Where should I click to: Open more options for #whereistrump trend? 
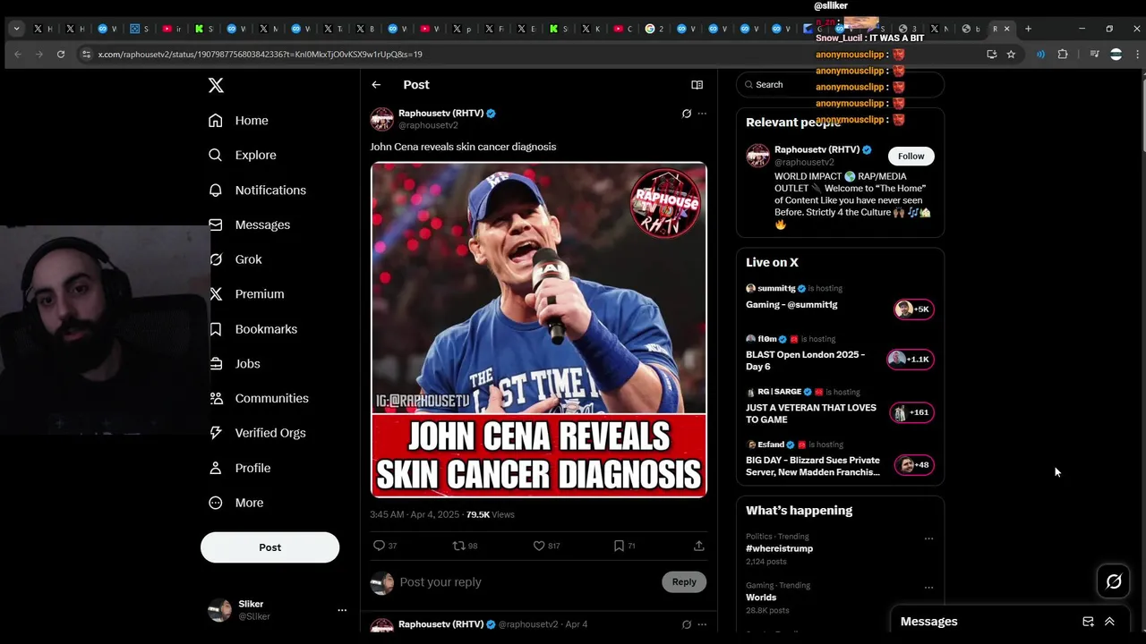pos(928,538)
